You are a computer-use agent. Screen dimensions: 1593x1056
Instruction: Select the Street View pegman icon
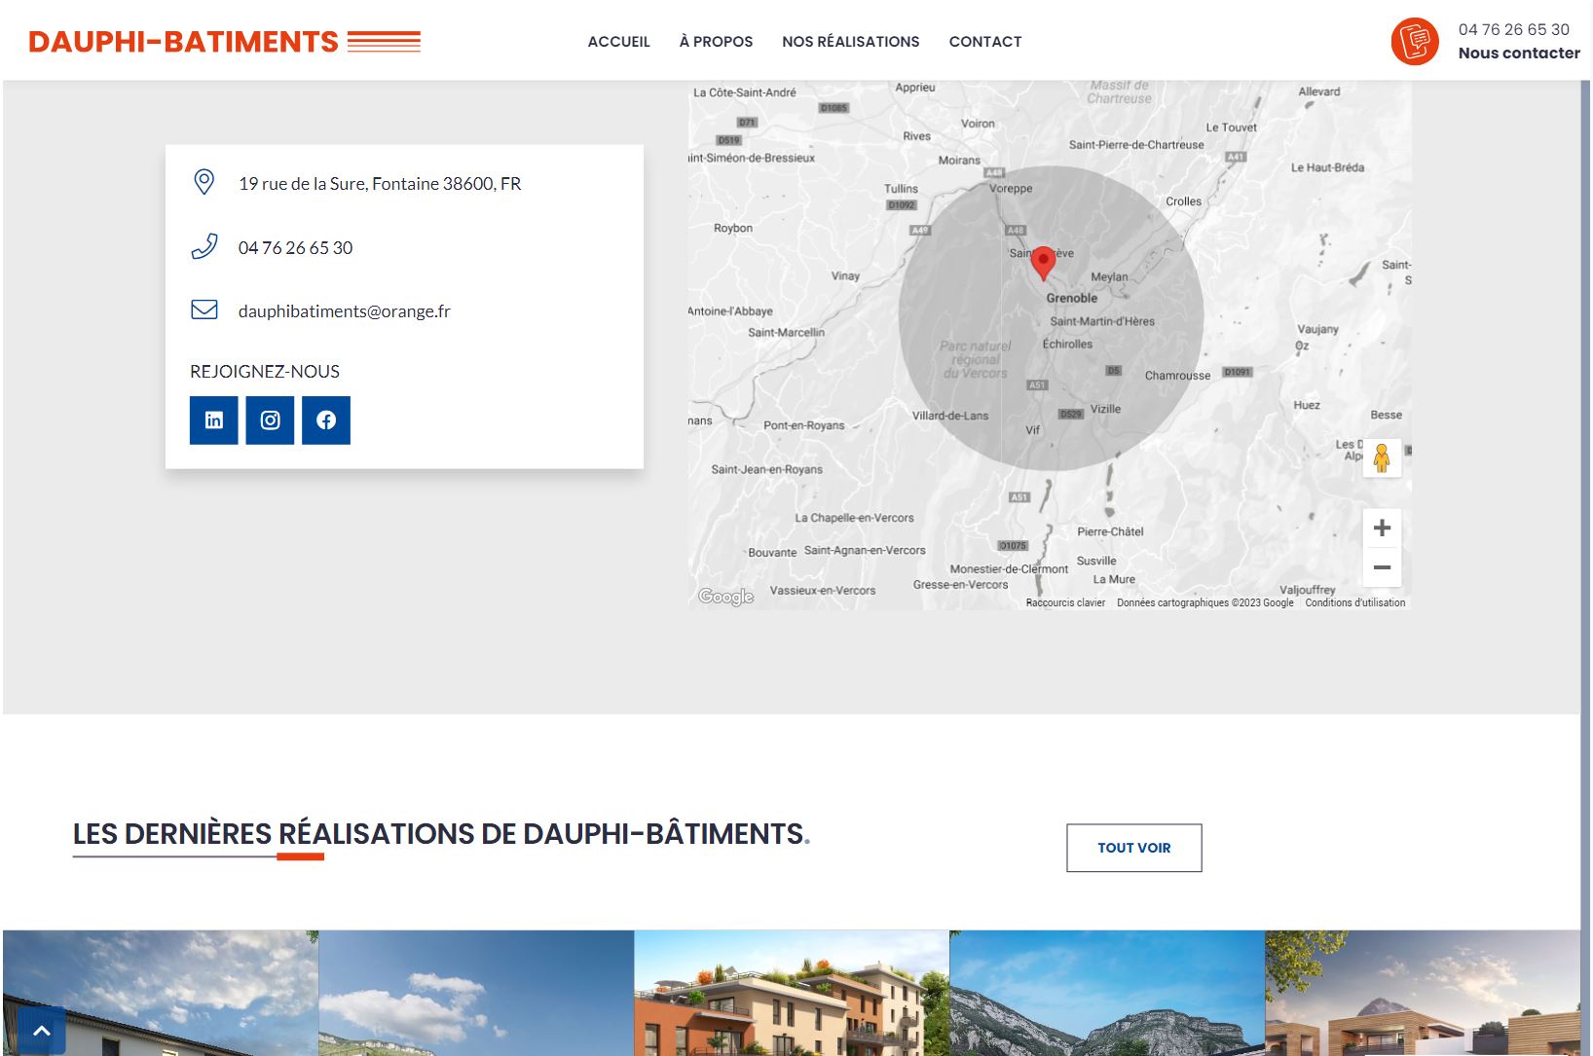[1381, 457]
